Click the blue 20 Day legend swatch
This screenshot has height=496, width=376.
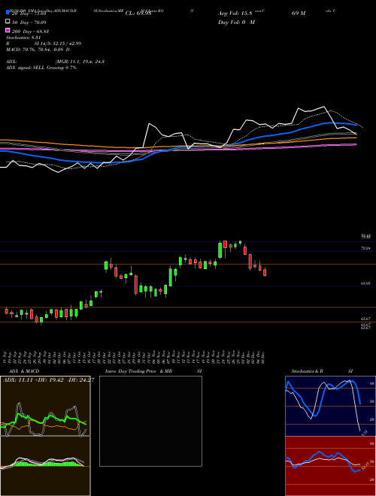[x=8, y=13]
